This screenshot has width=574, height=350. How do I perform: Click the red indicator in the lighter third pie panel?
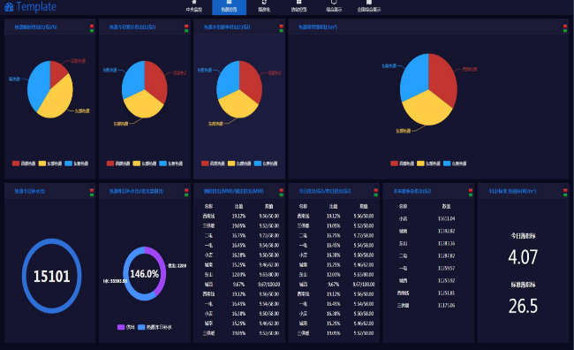281,26
